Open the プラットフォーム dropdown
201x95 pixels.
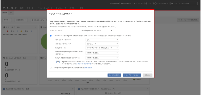click(x=96, y=31)
